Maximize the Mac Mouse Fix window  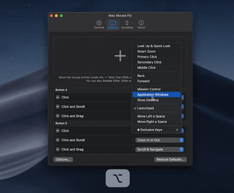[61, 16]
